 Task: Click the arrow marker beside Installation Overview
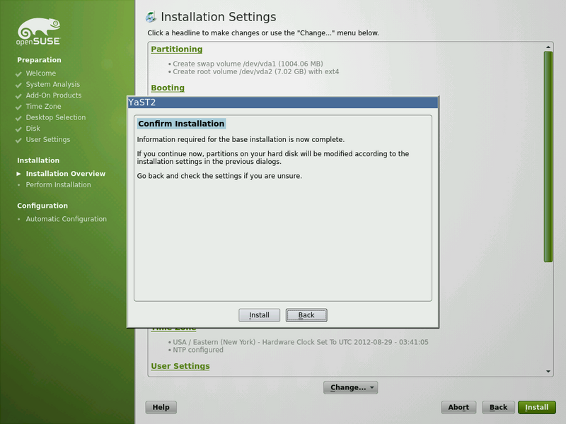(x=19, y=174)
